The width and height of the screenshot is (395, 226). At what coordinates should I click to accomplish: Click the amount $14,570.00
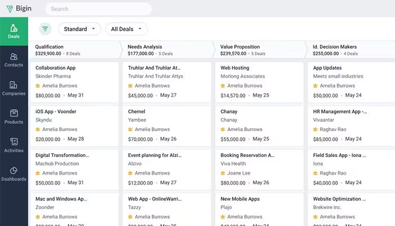232,95
